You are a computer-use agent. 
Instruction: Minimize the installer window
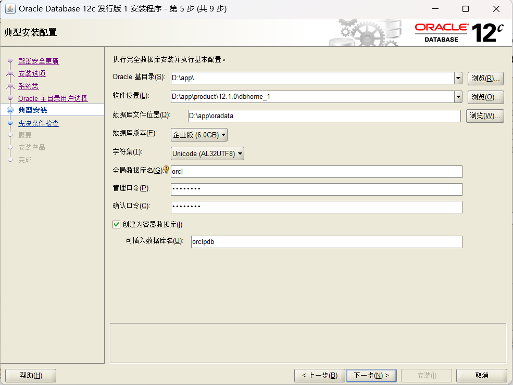click(x=435, y=9)
